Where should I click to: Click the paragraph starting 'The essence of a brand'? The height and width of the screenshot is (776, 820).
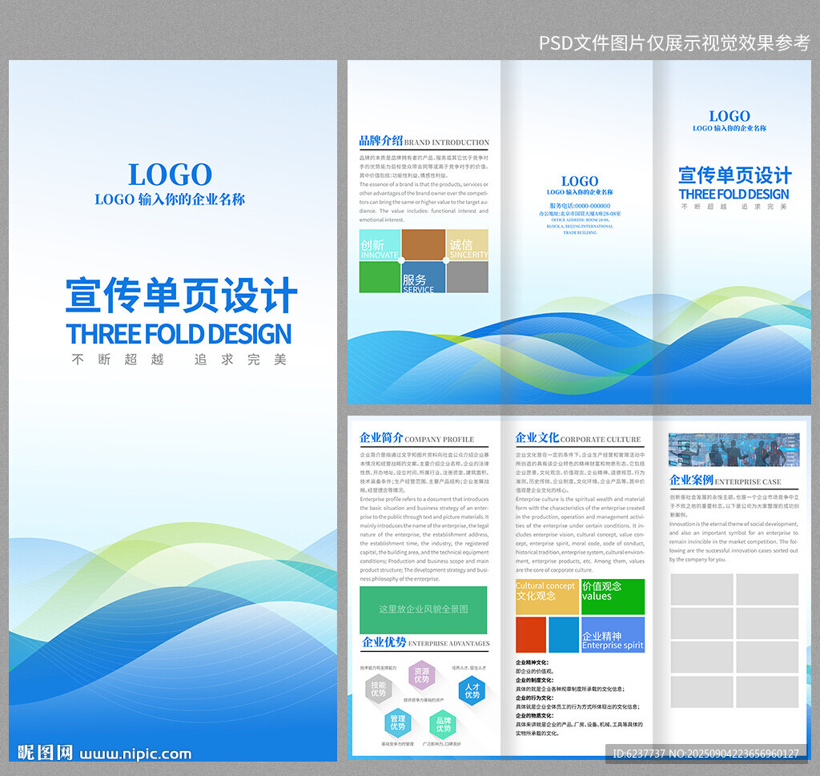click(x=424, y=202)
